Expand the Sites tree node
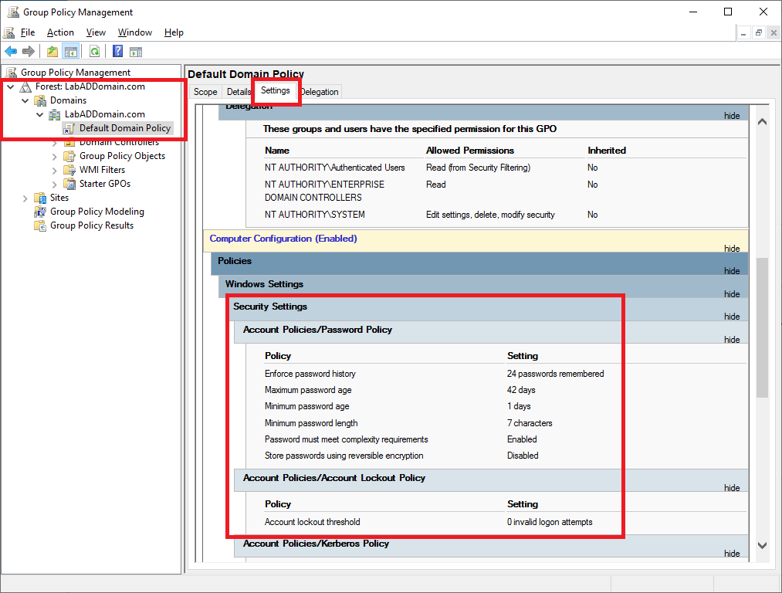Screen dimensions: 782x593 click(x=25, y=198)
